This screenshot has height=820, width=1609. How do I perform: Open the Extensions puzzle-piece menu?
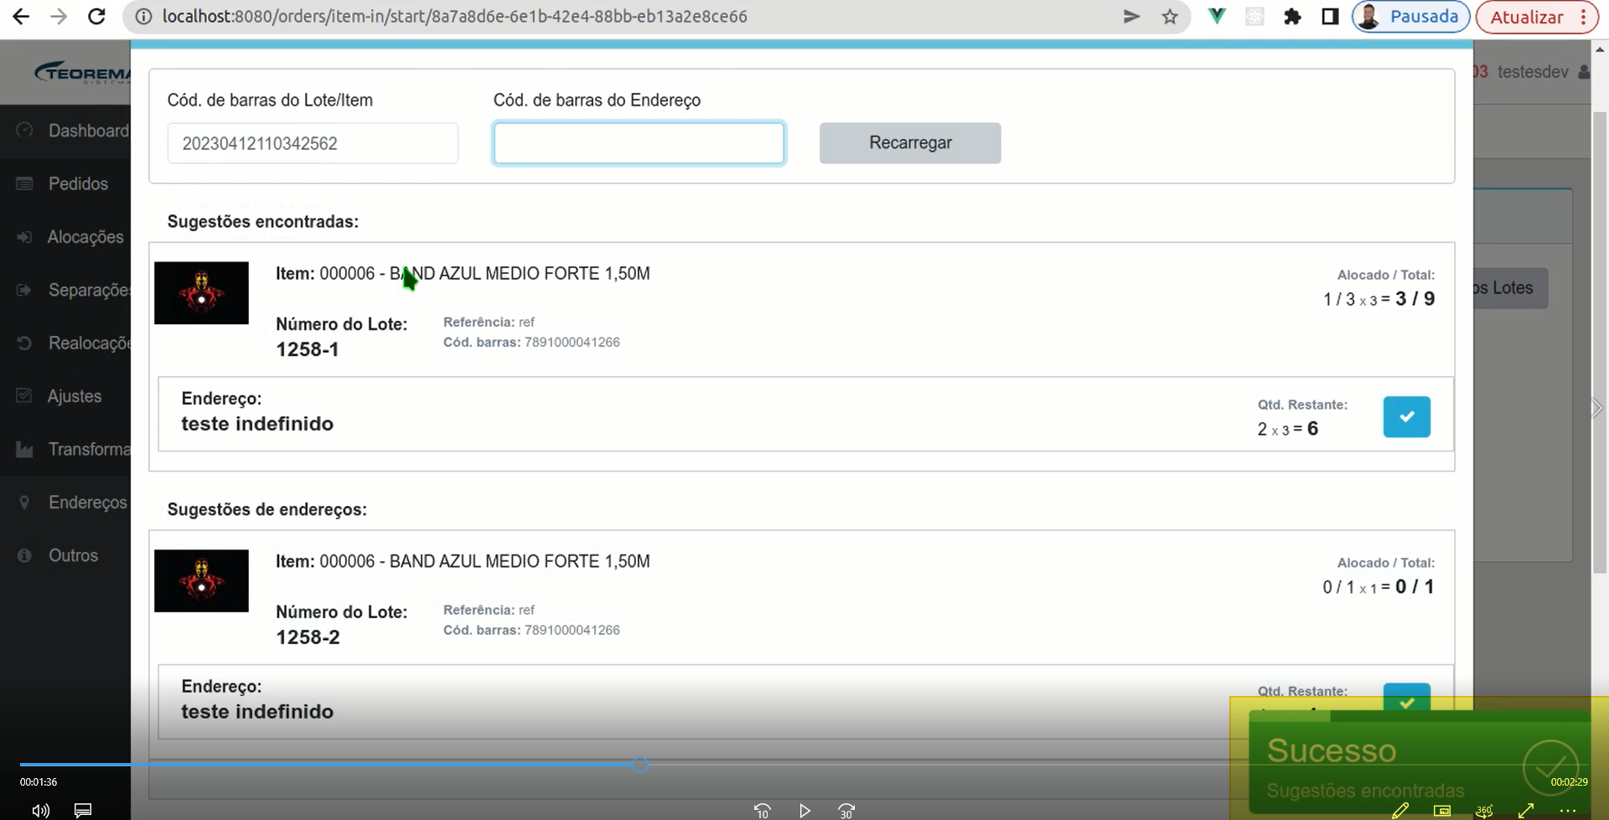coord(1292,16)
